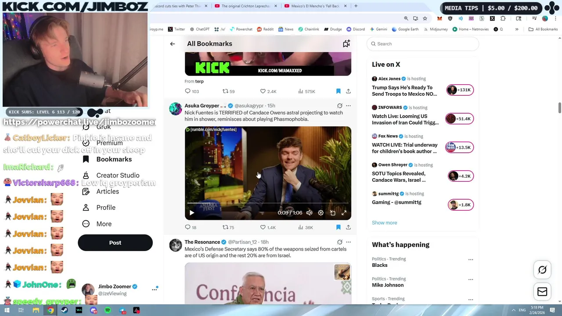View the 575K views analytics

pos(306,91)
